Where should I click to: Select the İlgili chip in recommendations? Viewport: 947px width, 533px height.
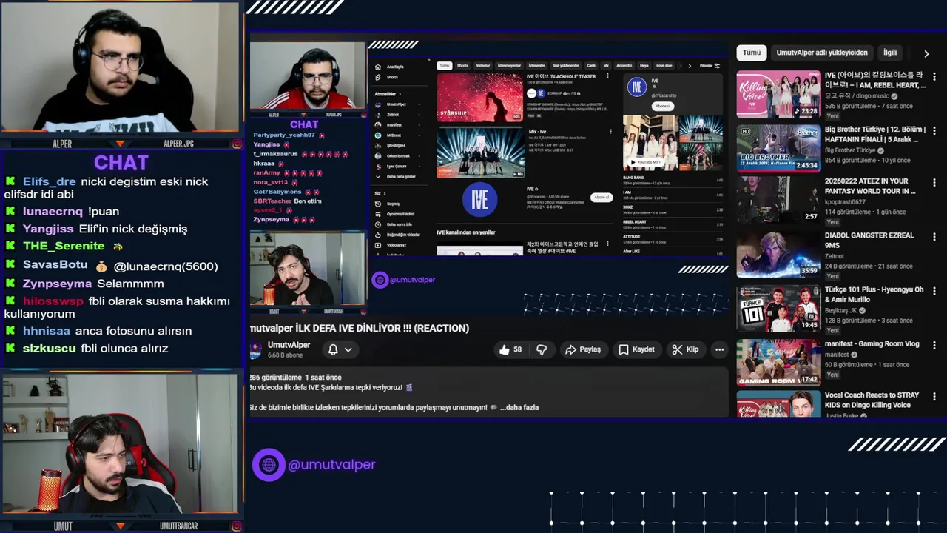click(x=890, y=53)
